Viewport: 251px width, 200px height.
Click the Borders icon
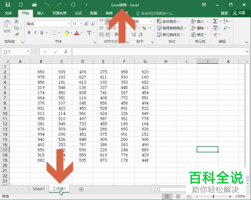tap(54, 33)
